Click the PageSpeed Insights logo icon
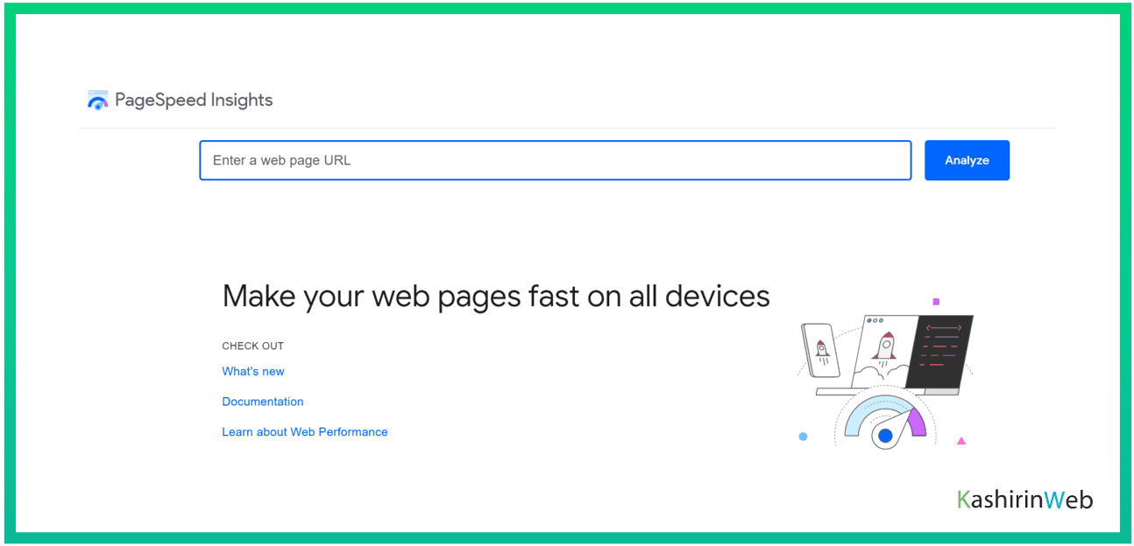Viewport: 1134px width, 546px height. tap(97, 101)
